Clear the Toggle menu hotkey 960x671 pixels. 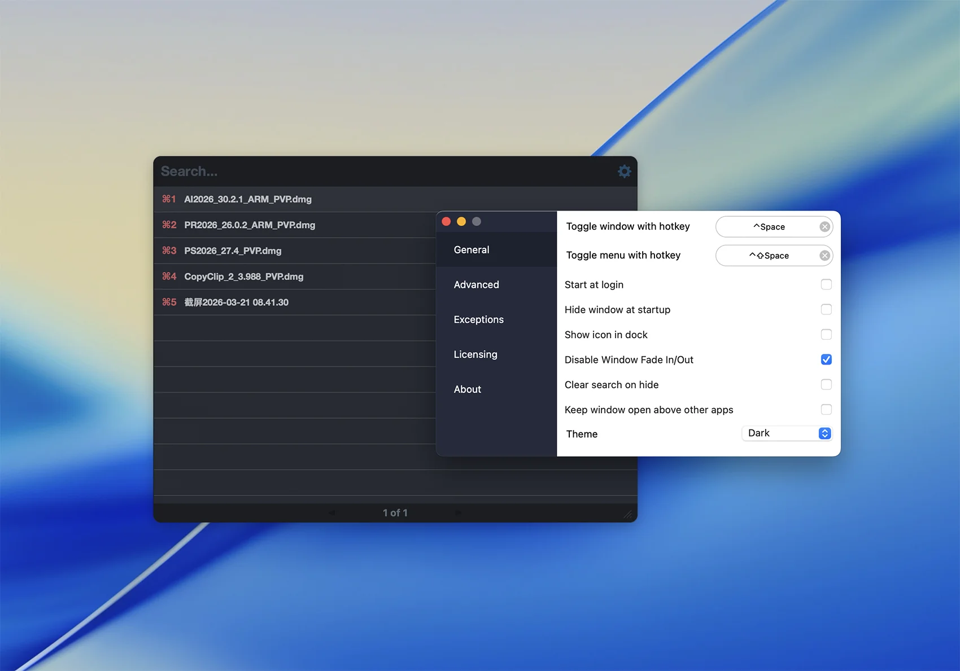[x=824, y=256]
